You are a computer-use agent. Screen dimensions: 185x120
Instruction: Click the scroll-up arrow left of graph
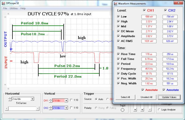[x=5, y=17]
